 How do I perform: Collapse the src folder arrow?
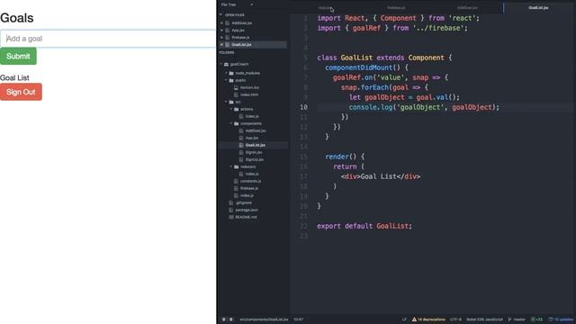click(x=226, y=102)
